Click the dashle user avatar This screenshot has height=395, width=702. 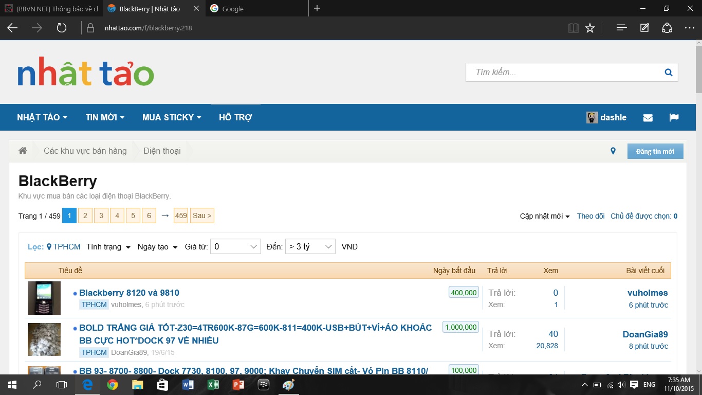point(592,117)
